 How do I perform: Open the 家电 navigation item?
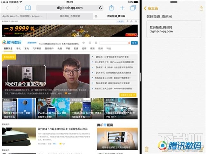26,49
